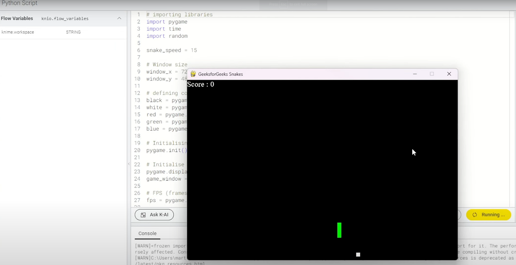
Task: Click the left-pointing arrow beside the code editor
Action: (x=129, y=164)
